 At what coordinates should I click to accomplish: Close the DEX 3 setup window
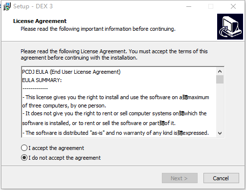pyautogui.click(x=233, y=6)
